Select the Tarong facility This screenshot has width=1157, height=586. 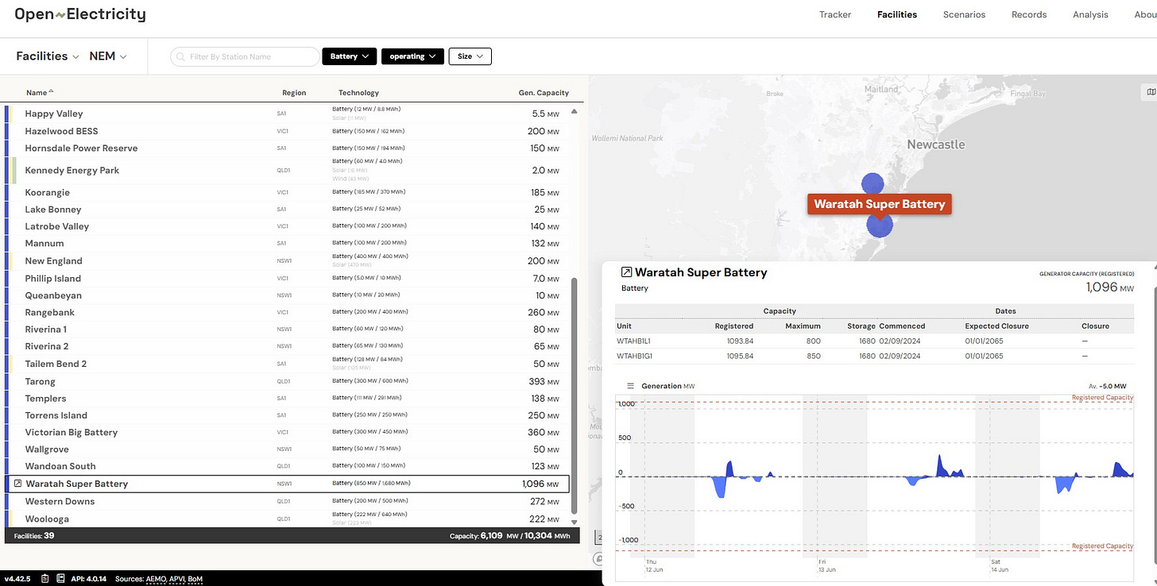pos(287,382)
